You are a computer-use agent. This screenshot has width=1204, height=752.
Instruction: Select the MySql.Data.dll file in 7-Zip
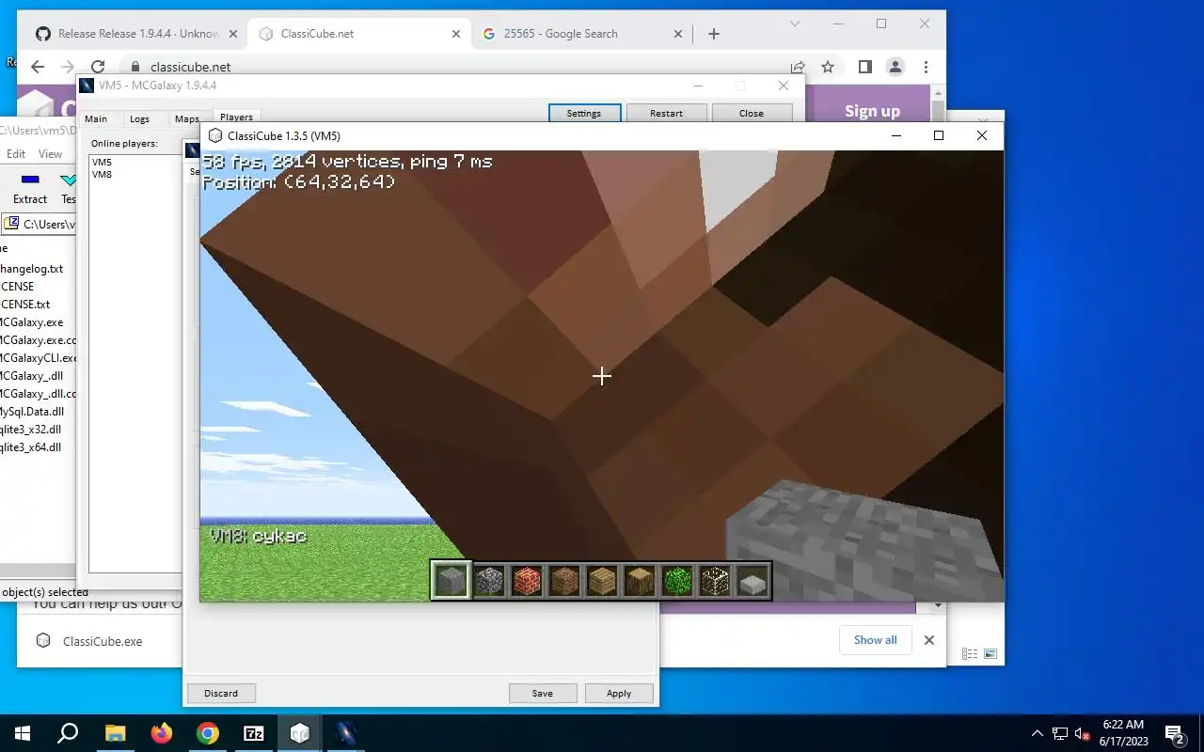(32, 411)
